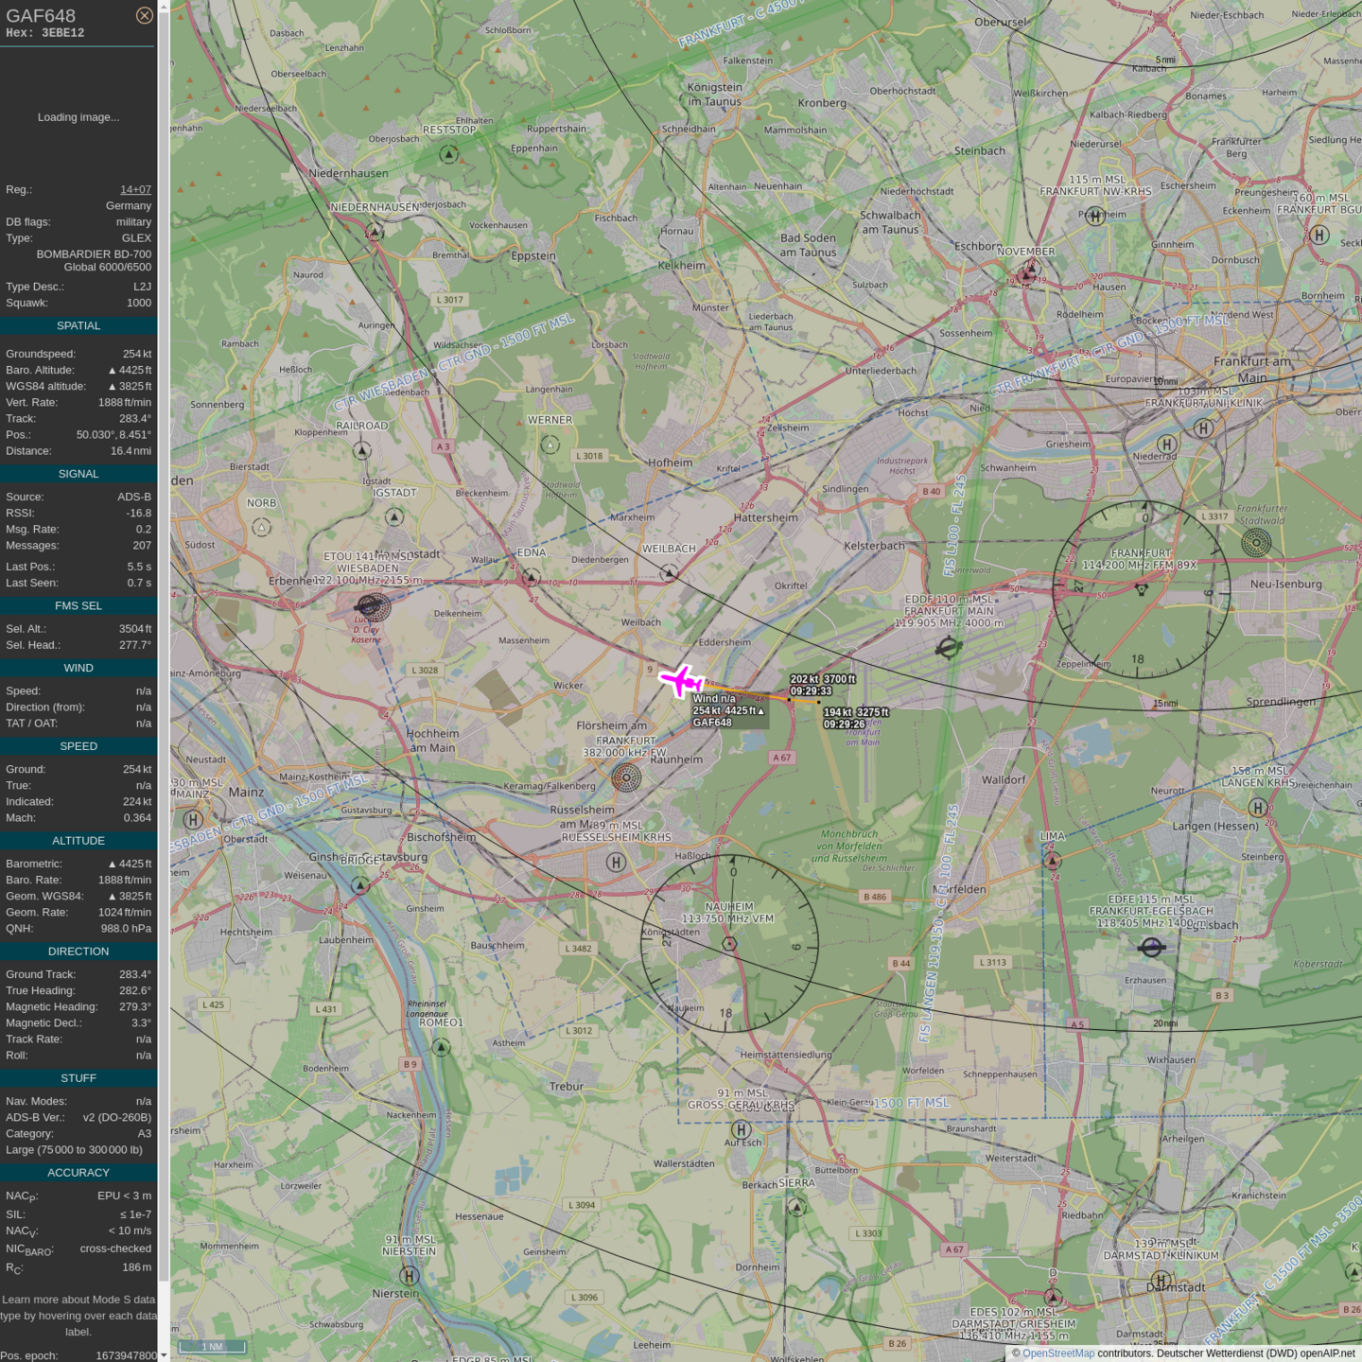Screen dimensions: 1362x1362
Task: Click the Wiesbaden ETOU airfield symbol
Action: 373,606
